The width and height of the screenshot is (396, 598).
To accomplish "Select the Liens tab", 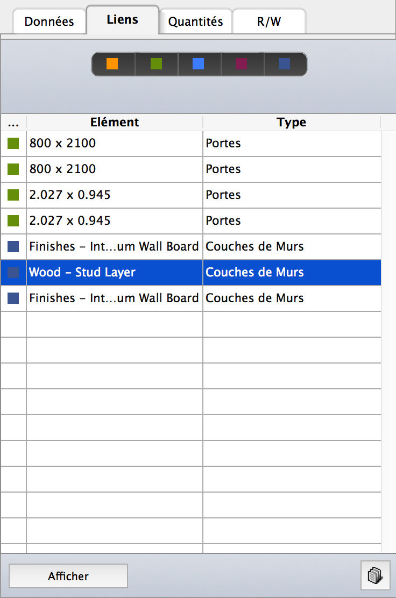I will (123, 20).
